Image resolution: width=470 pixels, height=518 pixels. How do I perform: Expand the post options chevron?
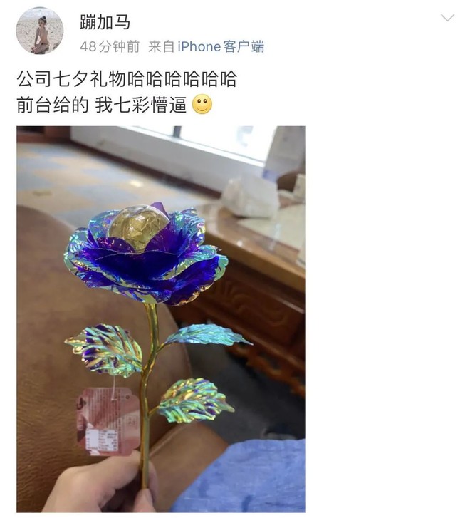447,18
